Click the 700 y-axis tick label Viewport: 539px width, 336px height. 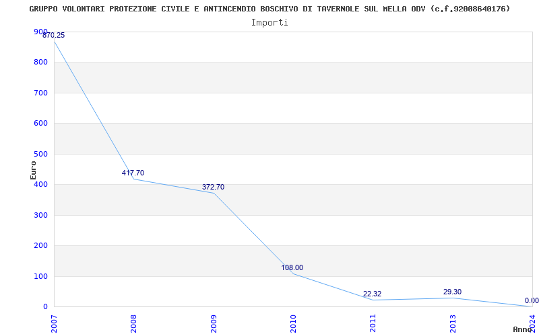pos(41,93)
